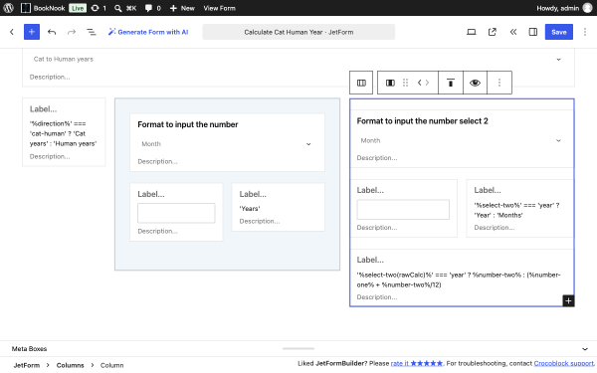Viewport: 597px width, 373px height.
Task: Change vertical alignment of the column
Action: click(x=451, y=83)
